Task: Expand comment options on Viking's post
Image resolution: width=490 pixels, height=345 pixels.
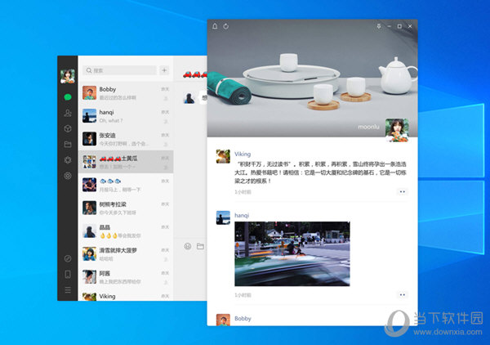Action: click(x=402, y=191)
